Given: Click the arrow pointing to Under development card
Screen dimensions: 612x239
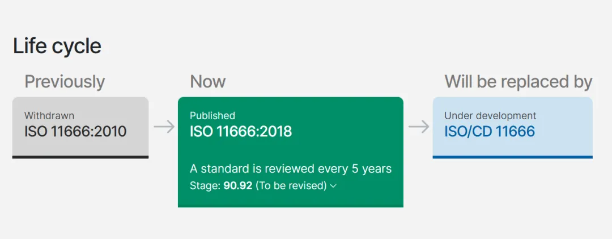Looking at the screenshot, I should pos(418,127).
